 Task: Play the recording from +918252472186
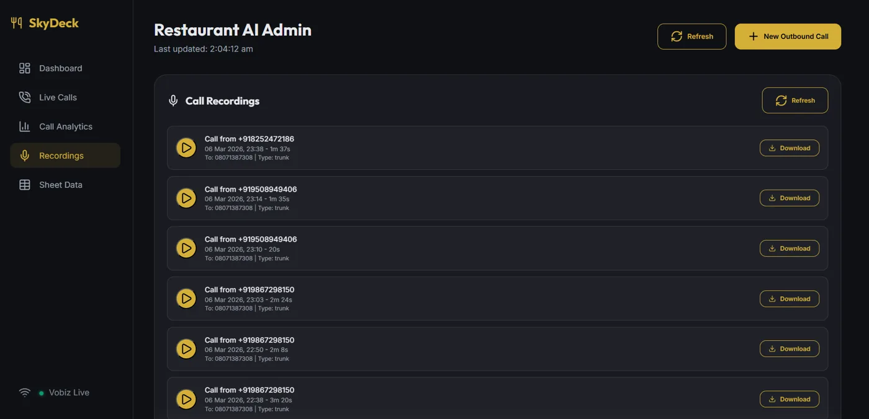(186, 148)
